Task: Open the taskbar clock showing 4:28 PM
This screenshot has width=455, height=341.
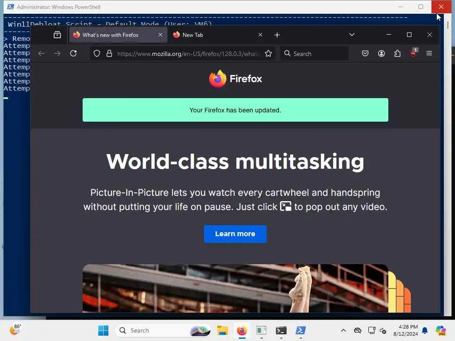Action: (x=406, y=330)
